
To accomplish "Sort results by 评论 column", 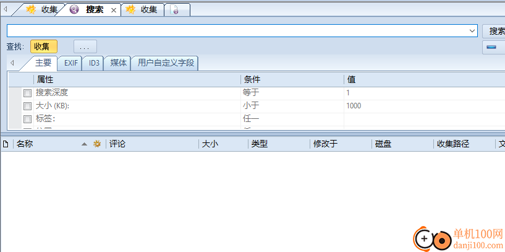I will click(x=152, y=144).
